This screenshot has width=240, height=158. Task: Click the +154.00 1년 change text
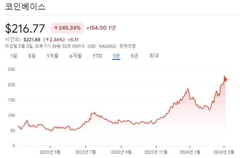click(101, 28)
